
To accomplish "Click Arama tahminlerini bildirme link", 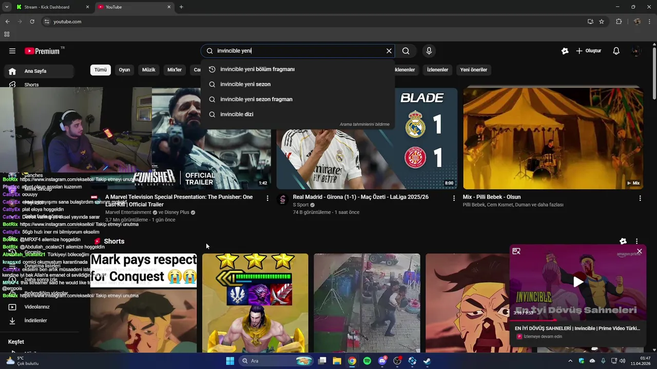I will click(x=364, y=125).
